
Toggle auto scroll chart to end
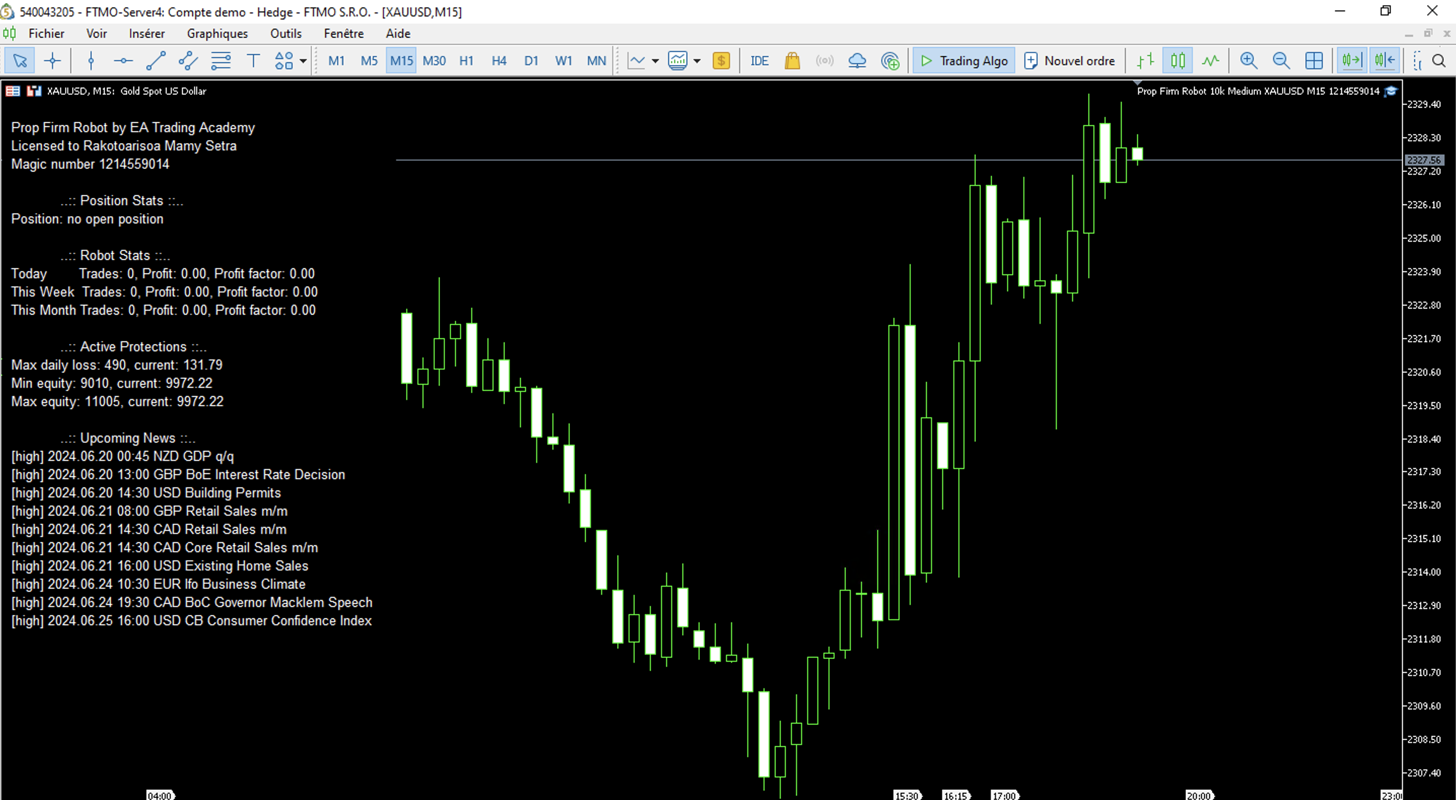(x=1352, y=60)
